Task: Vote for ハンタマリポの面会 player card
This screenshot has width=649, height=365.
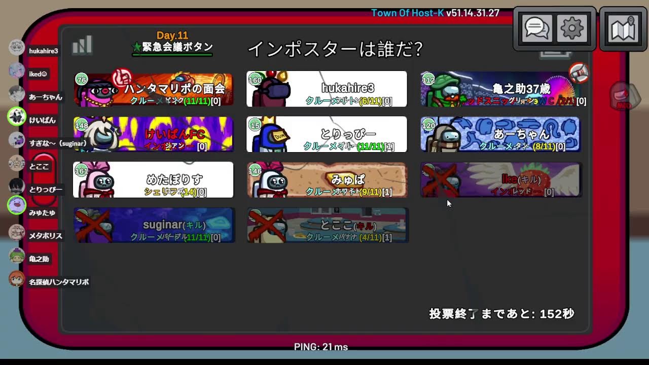Action: point(153,89)
